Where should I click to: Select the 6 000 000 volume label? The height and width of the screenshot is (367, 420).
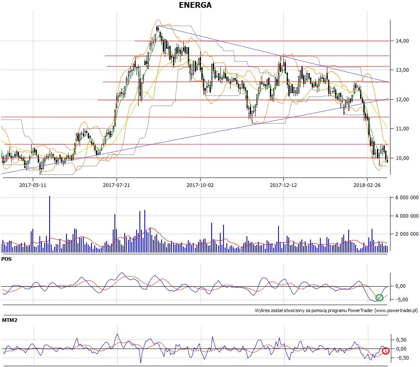point(407,198)
